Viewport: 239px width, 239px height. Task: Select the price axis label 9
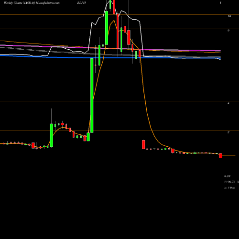click(228, 31)
